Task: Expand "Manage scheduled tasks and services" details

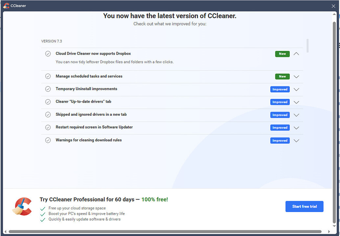Action: click(x=296, y=77)
